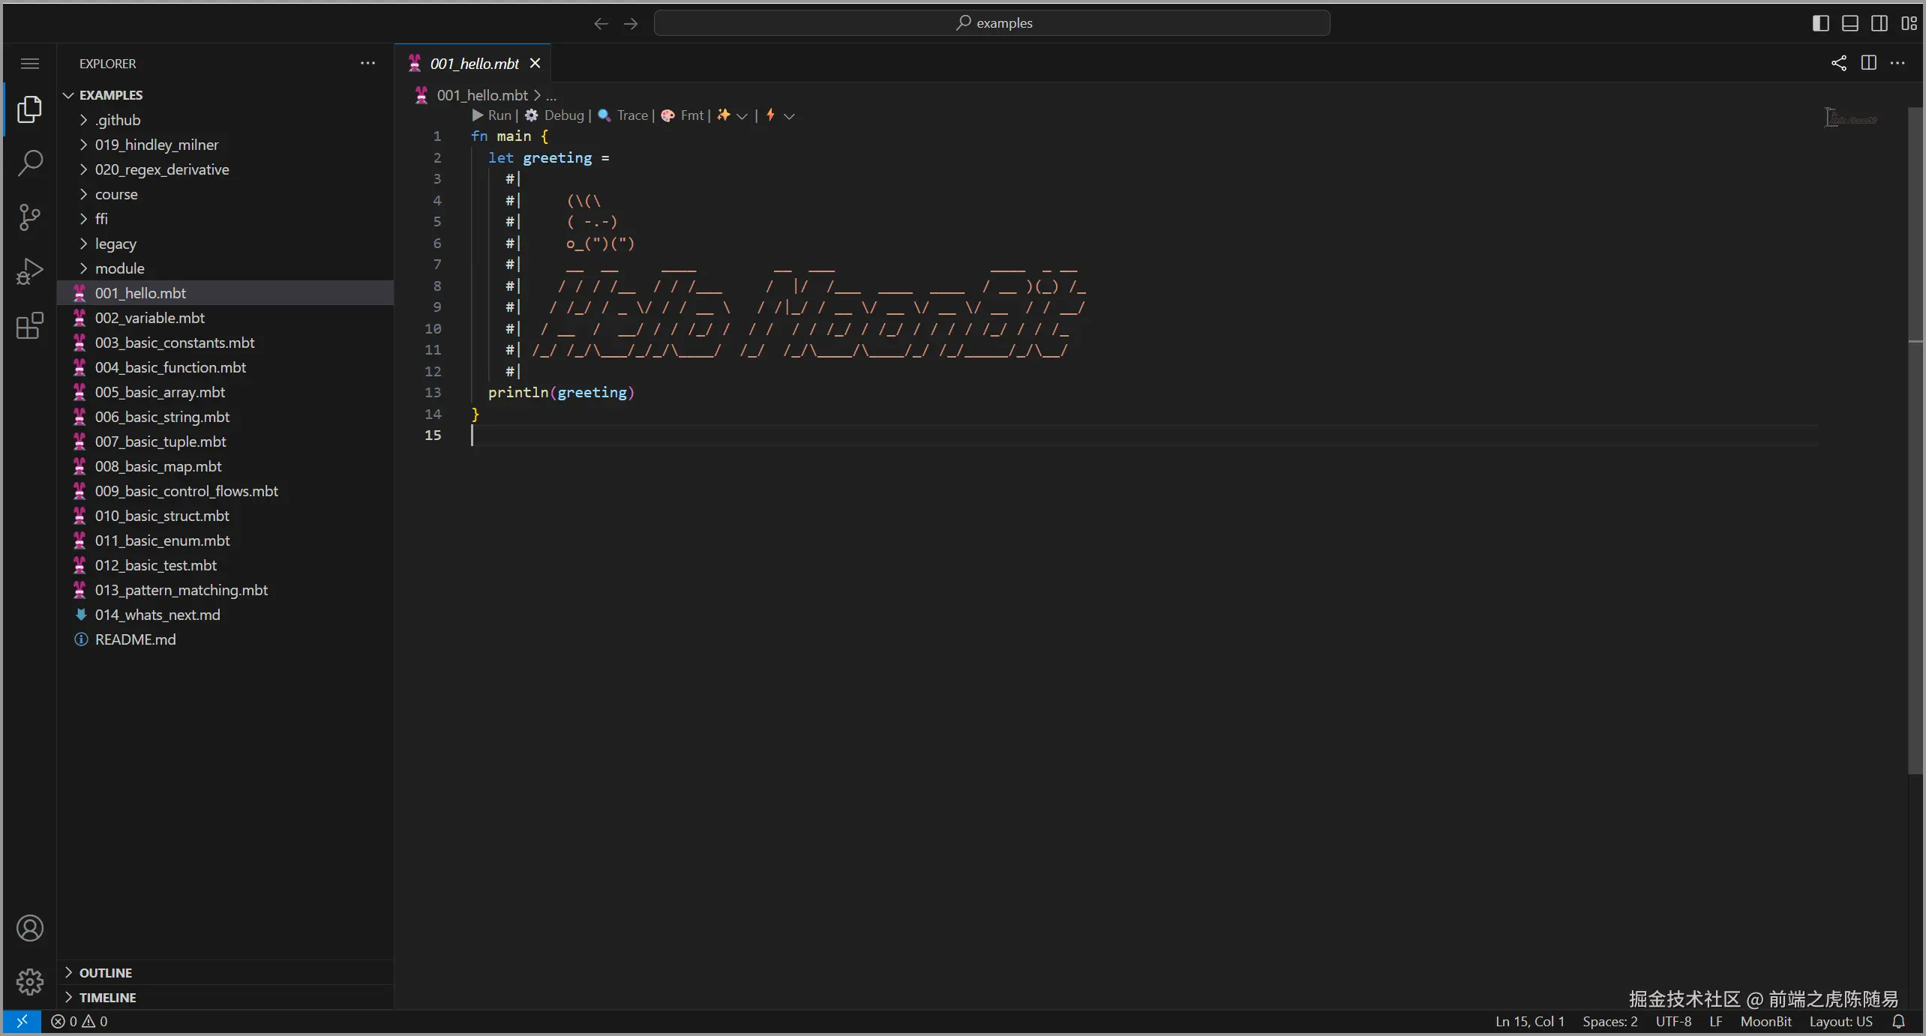The height and width of the screenshot is (1036, 1926).
Task: Click the examples command center search box
Action: point(991,23)
